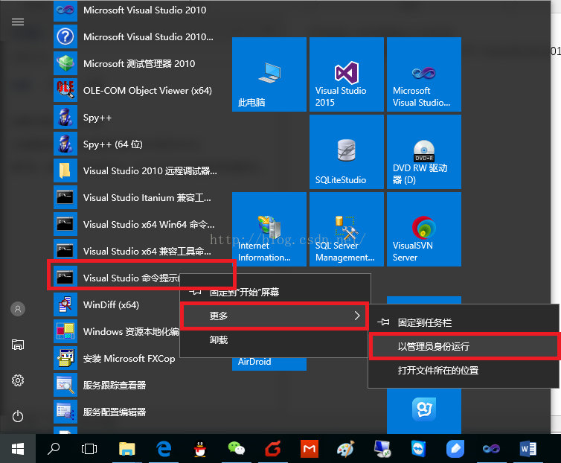561x463 pixels.
Task: Open taskbar search magnifier
Action: (54, 449)
